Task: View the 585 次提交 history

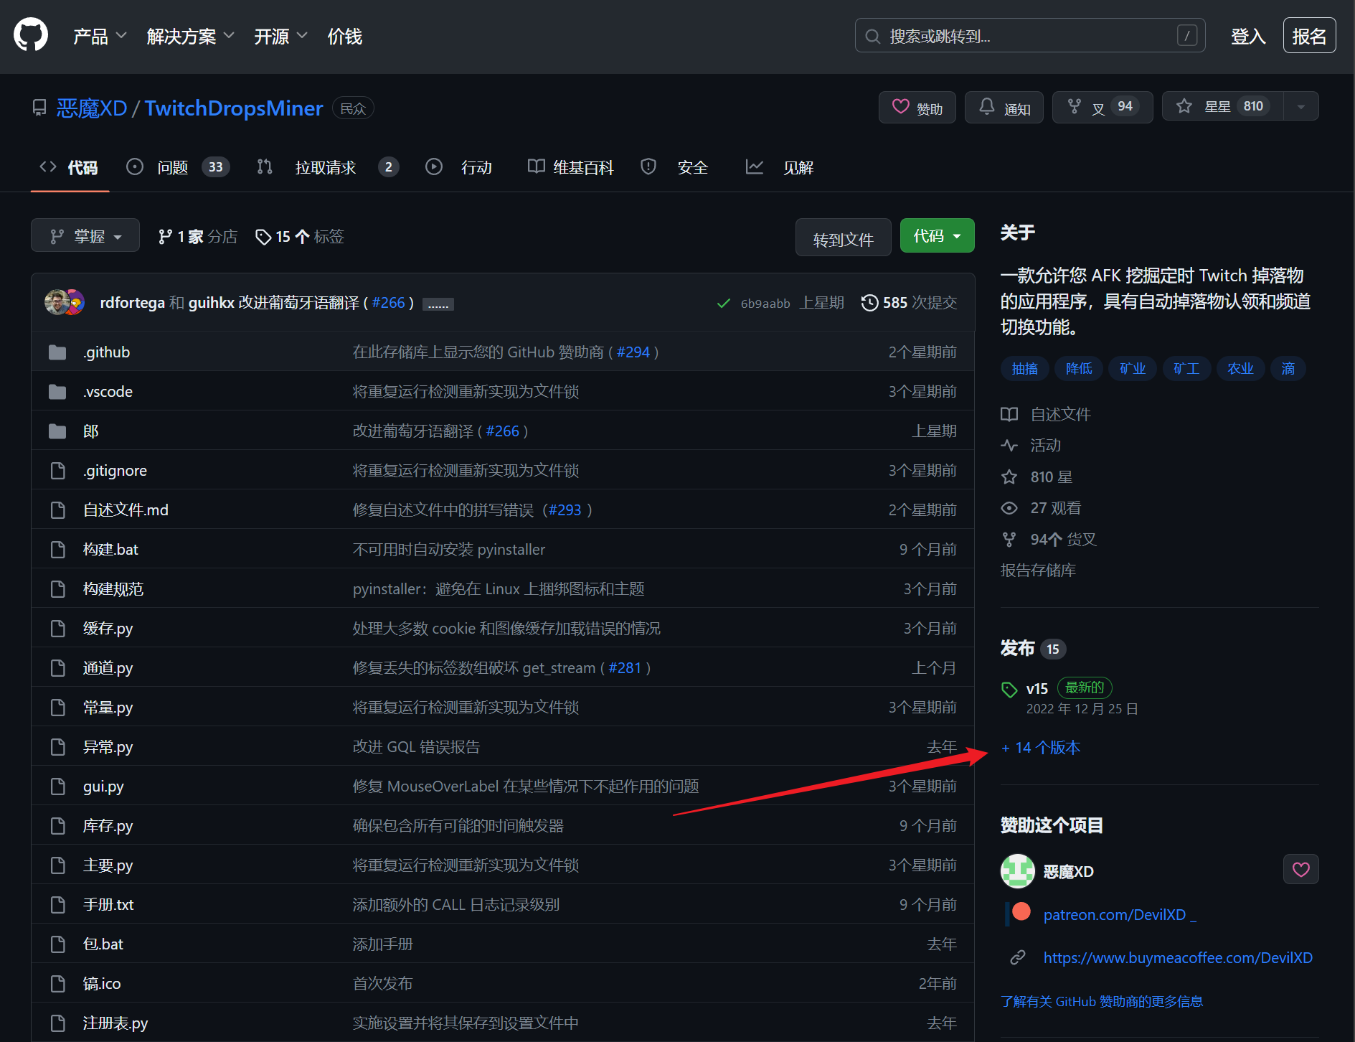Action: 909,302
